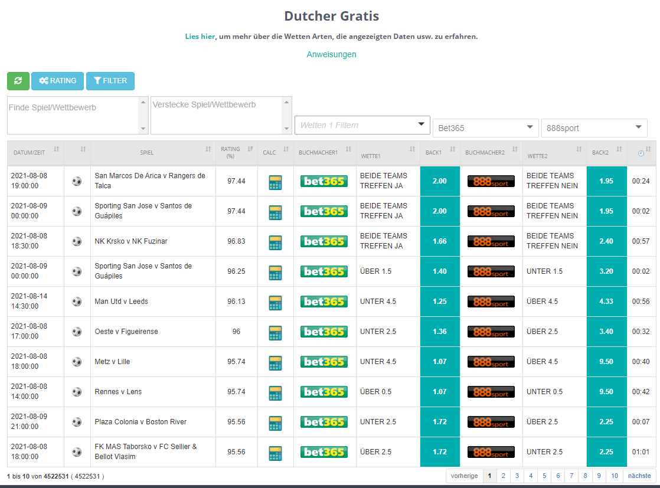Click soccer ball icon in Metz v Lille row
Screen dimensions: 660x488
[x=77, y=362]
